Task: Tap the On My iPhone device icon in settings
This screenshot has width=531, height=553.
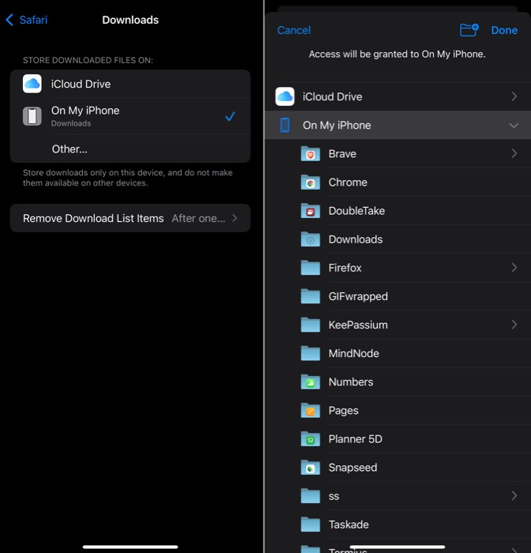Action: click(32, 116)
